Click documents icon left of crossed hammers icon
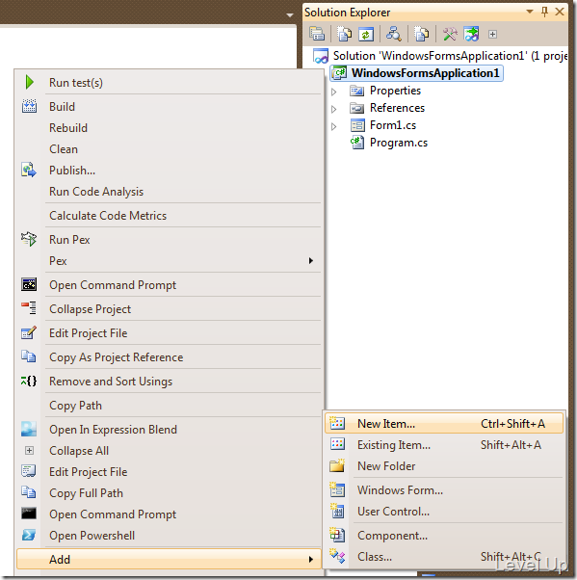 pos(421,34)
